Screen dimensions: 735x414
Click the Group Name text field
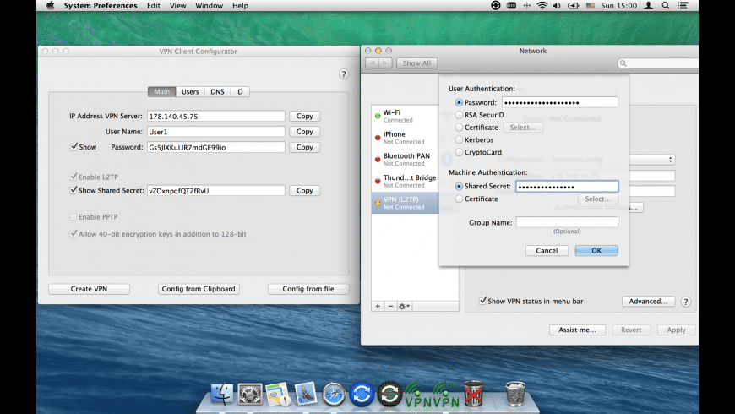pos(567,222)
